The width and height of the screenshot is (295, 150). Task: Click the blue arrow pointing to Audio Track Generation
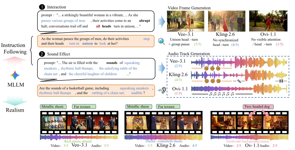[161, 69]
